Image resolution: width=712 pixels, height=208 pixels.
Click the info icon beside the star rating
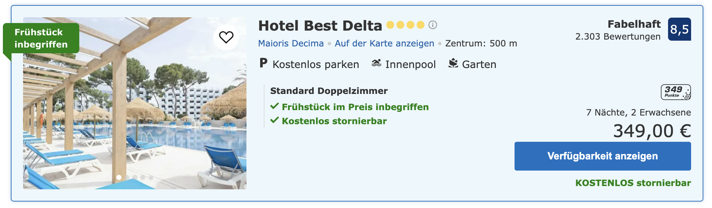(x=433, y=25)
